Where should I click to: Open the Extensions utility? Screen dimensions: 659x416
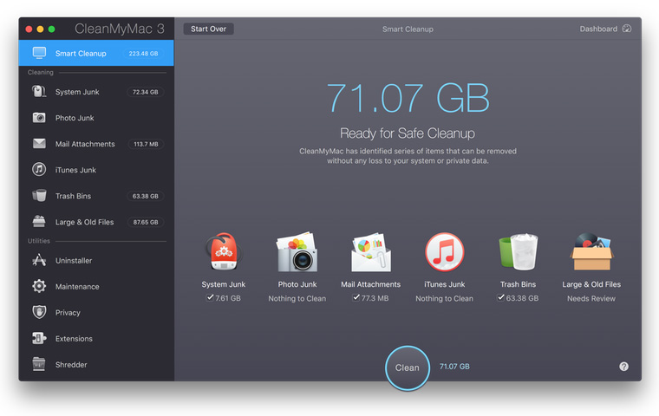point(96,339)
